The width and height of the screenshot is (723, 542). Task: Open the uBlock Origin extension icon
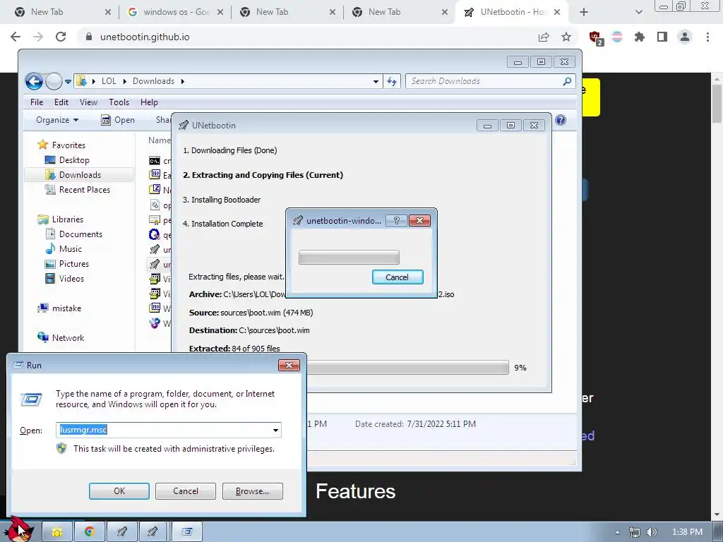point(595,37)
